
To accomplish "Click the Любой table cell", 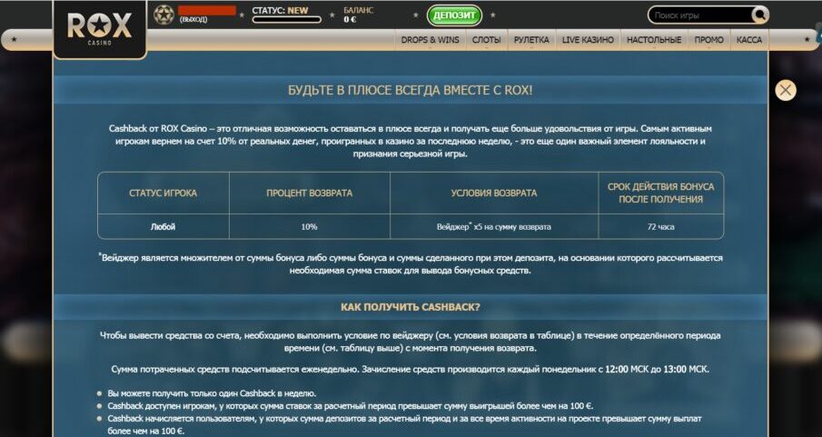I will point(163,226).
